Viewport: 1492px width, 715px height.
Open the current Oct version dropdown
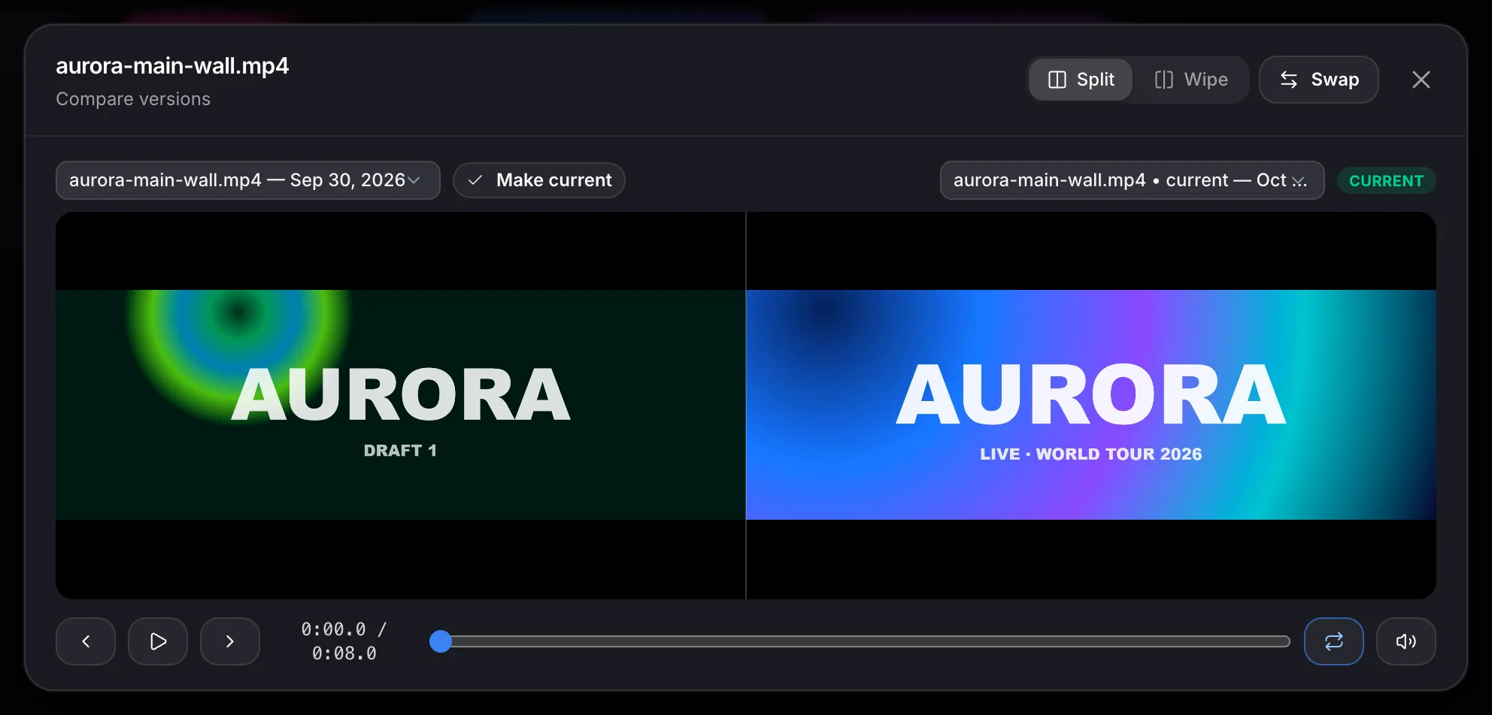[x=1132, y=180]
